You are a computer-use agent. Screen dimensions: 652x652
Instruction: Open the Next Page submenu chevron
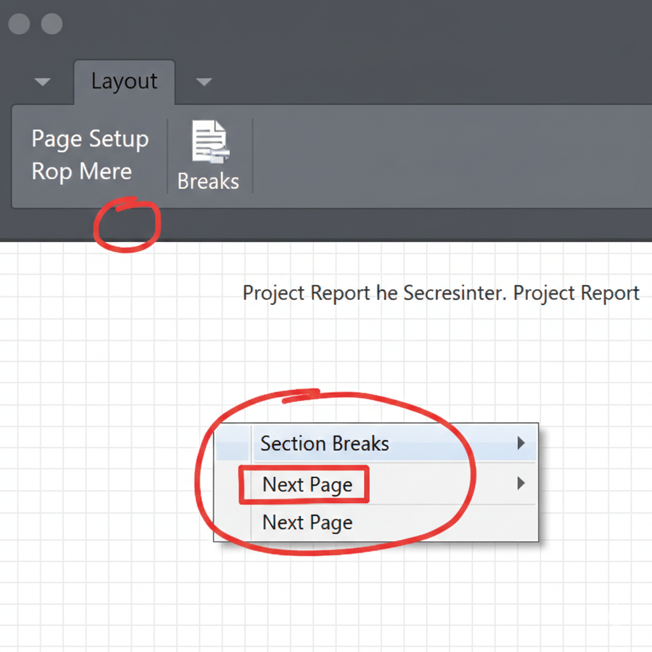(x=521, y=484)
